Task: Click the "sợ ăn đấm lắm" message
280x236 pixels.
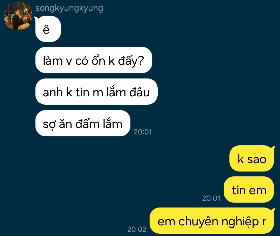Action: 83,123
